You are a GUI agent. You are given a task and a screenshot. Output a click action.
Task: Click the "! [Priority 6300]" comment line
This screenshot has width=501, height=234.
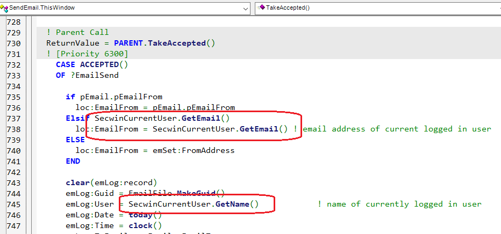pos(87,54)
